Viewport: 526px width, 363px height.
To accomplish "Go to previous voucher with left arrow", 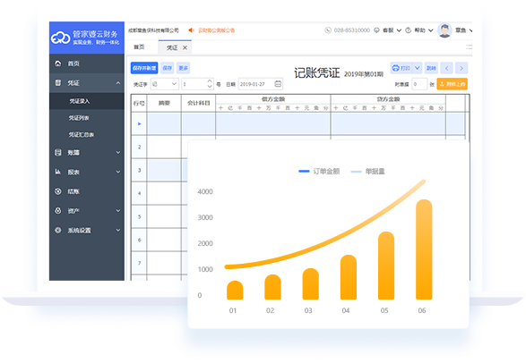I will coord(446,68).
